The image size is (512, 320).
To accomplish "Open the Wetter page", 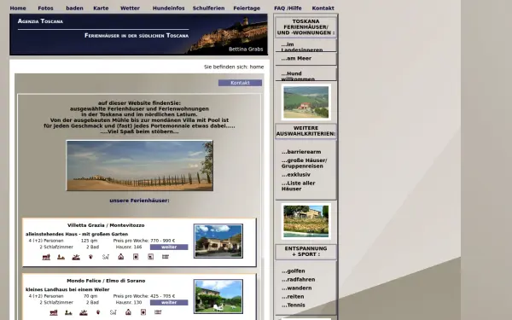I will click(130, 9).
